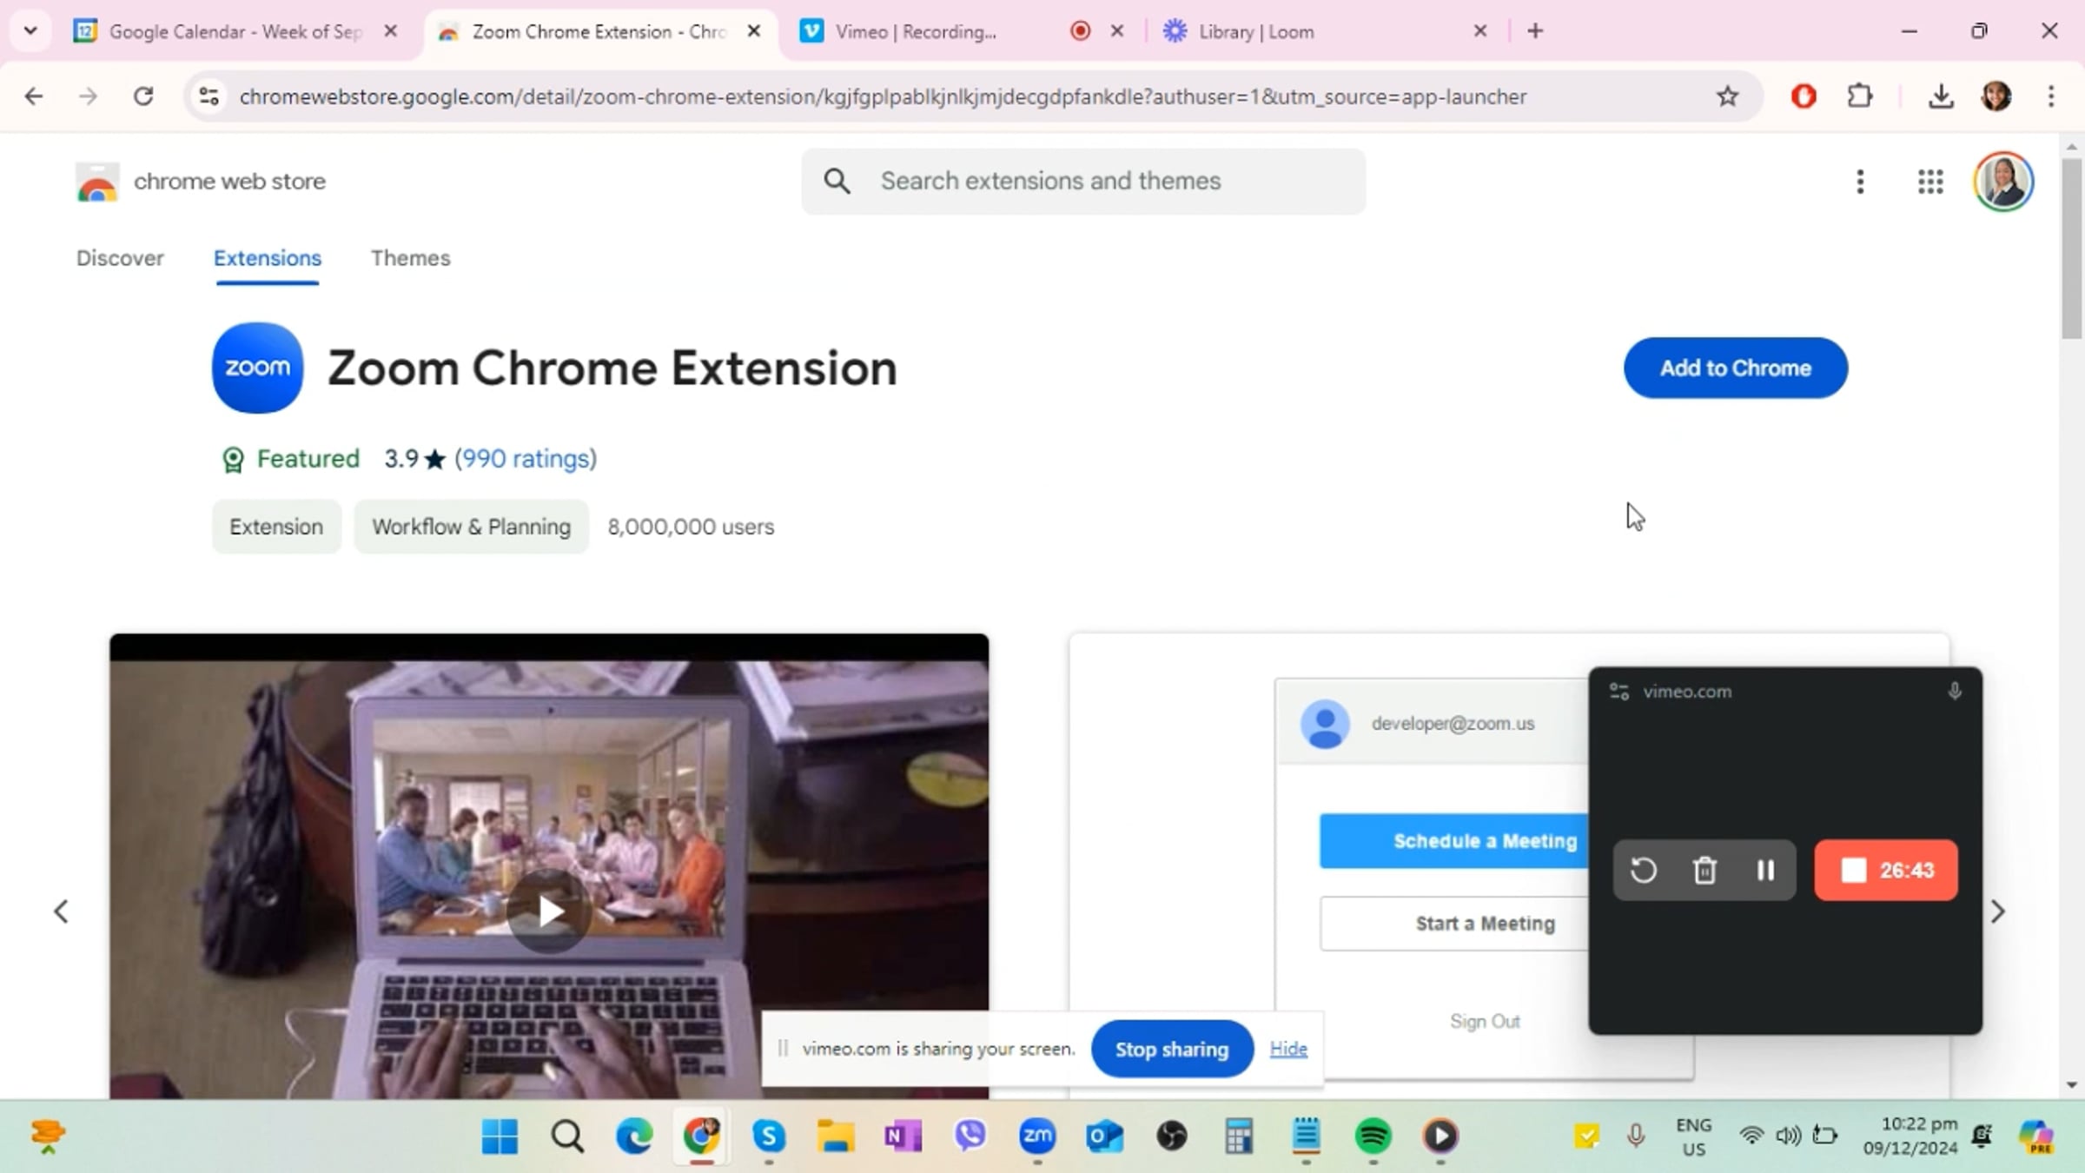Click the Add to Chrome button
Viewport: 2085px width, 1173px height.
click(x=1735, y=368)
